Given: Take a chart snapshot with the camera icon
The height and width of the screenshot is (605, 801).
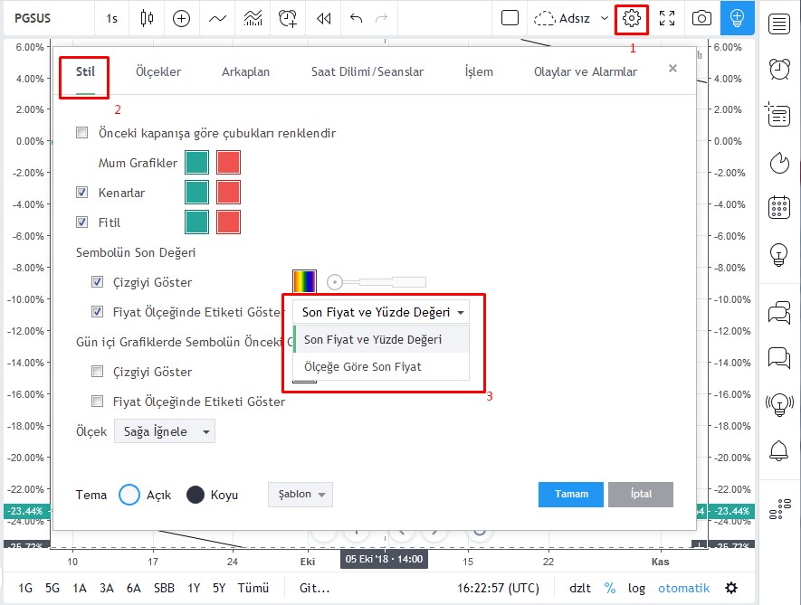Looking at the screenshot, I should 702,18.
